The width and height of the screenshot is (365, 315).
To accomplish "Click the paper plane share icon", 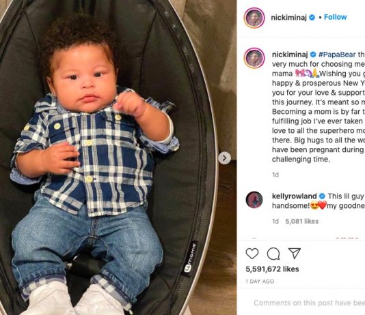I will pos(295,253).
